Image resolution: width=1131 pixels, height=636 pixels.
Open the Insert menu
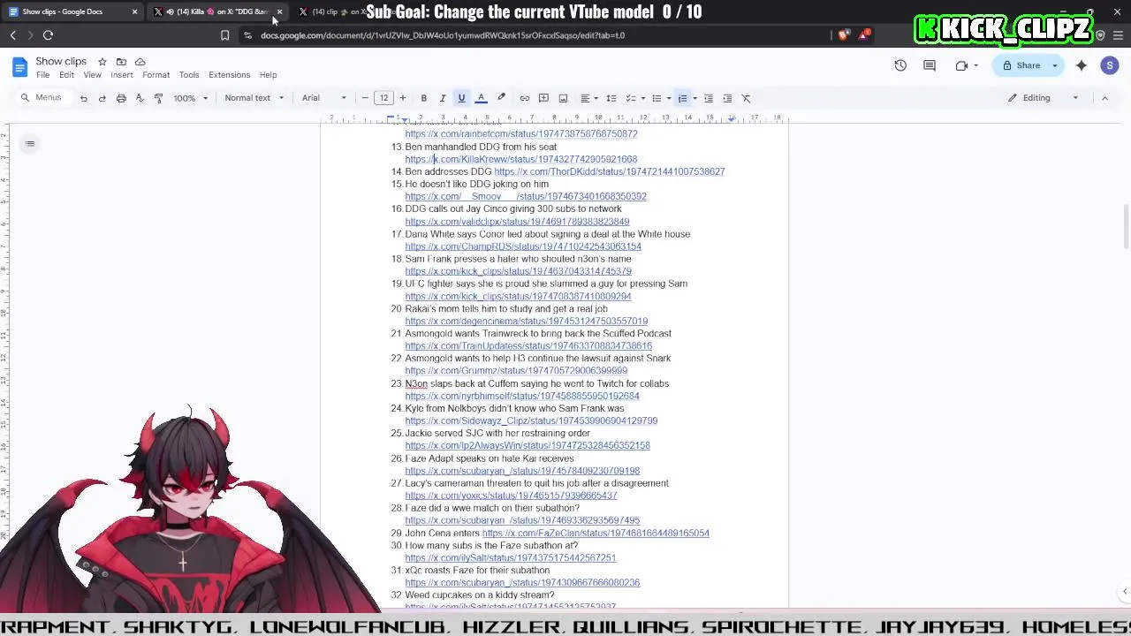pyautogui.click(x=122, y=75)
